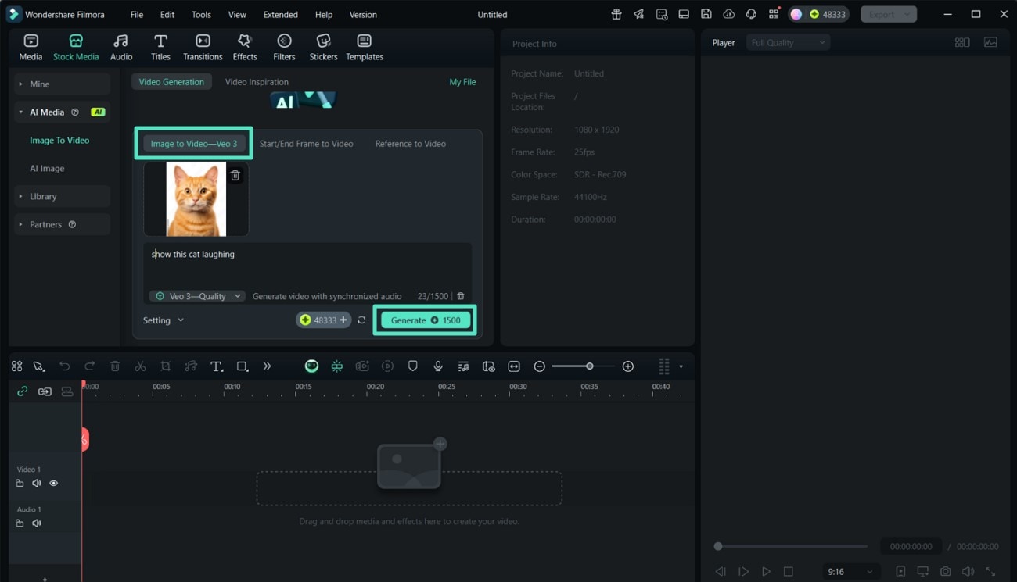This screenshot has height=582, width=1017.
Task: Open the Tools menu
Action: [201, 14]
